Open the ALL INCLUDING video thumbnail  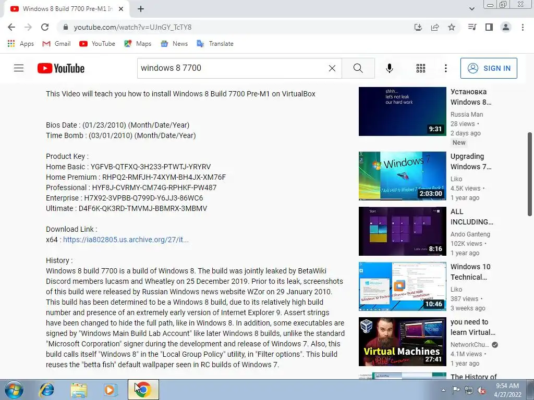[402, 231]
